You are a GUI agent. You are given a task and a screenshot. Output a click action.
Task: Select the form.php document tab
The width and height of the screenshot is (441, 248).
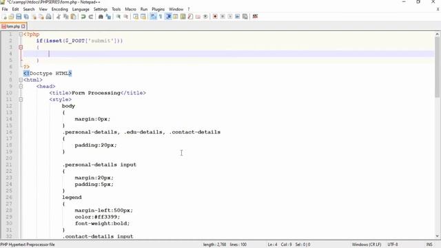(13, 26)
